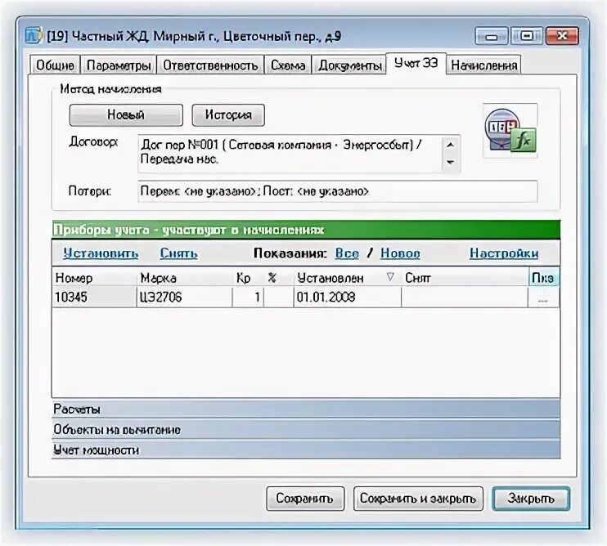Click the Новое readings link

(x=400, y=253)
